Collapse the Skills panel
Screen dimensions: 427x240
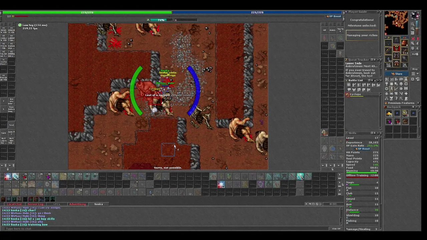pyautogui.click(x=378, y=133)
